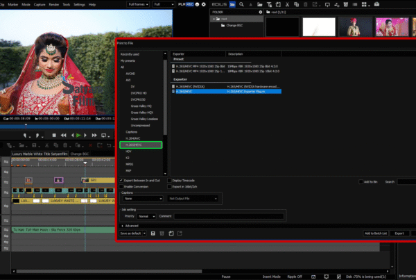Click the ripple delete icon in timeline toolbar
Viewport: 416px width, 280px height.
click(100, 145)
